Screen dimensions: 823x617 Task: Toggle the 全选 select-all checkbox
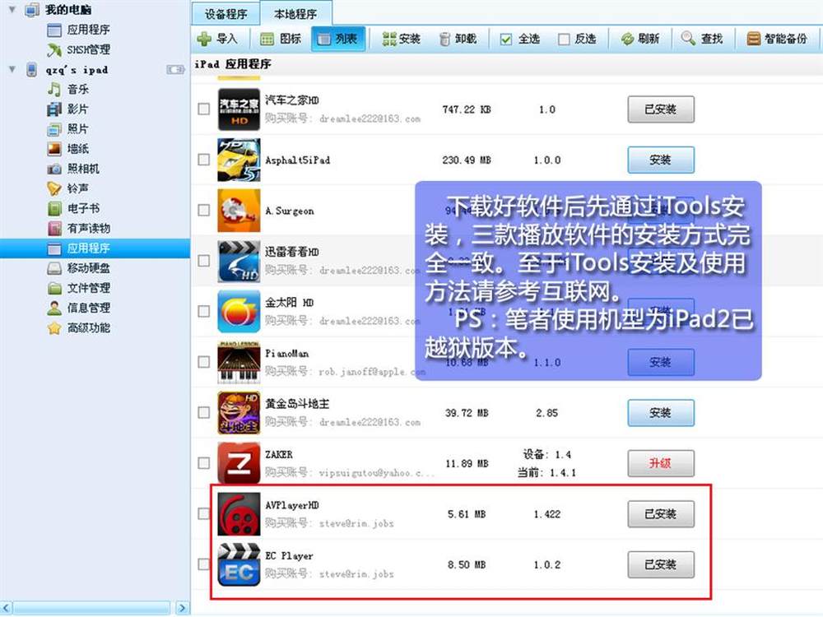coord(506,39)
